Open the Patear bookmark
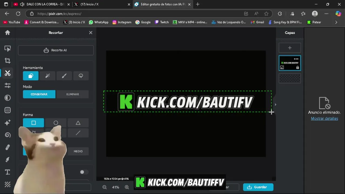 pyautogui.click(x=314, y=22)
